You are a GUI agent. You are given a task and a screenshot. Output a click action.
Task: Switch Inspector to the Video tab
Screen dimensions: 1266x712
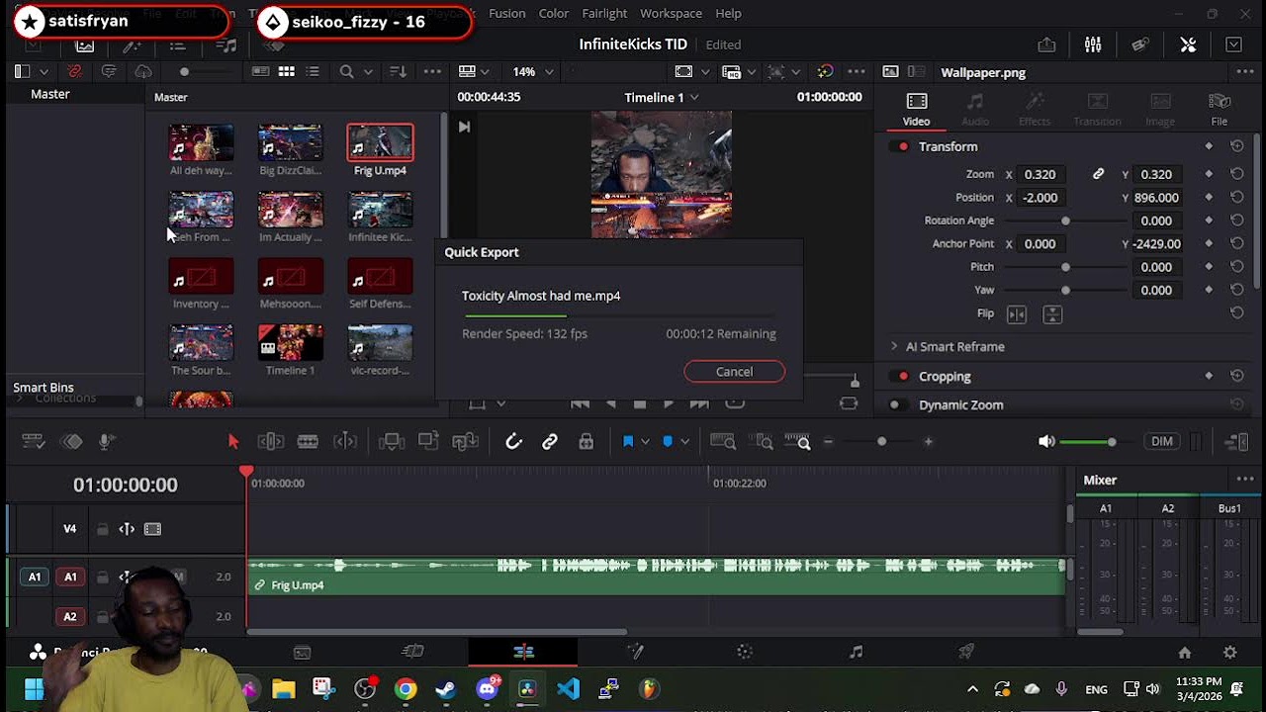917,109
